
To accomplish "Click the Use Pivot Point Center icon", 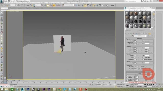I will (42, 5).
